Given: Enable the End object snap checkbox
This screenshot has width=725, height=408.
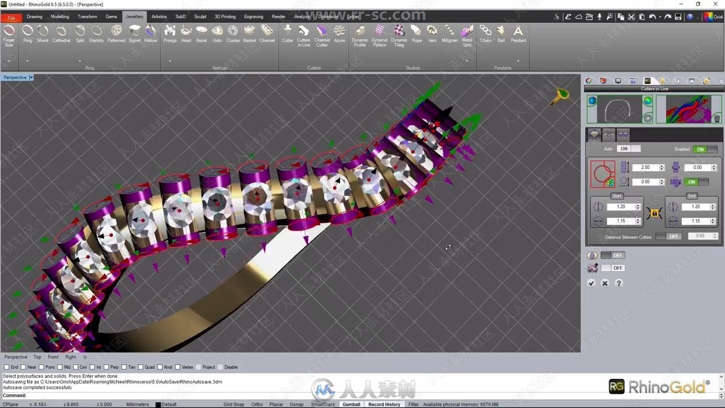Looking at the screenshot, I should (7, 367).
